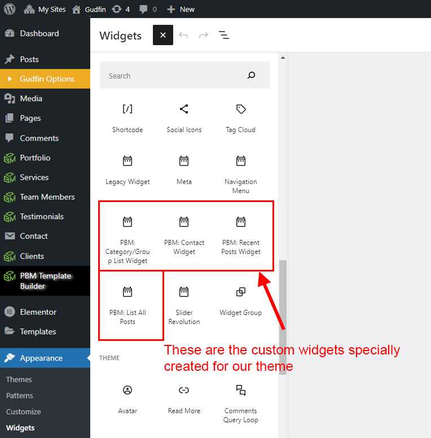Open the Themes submenu link
This screenshot has height=438, width=431.
[x=19, y=379]
